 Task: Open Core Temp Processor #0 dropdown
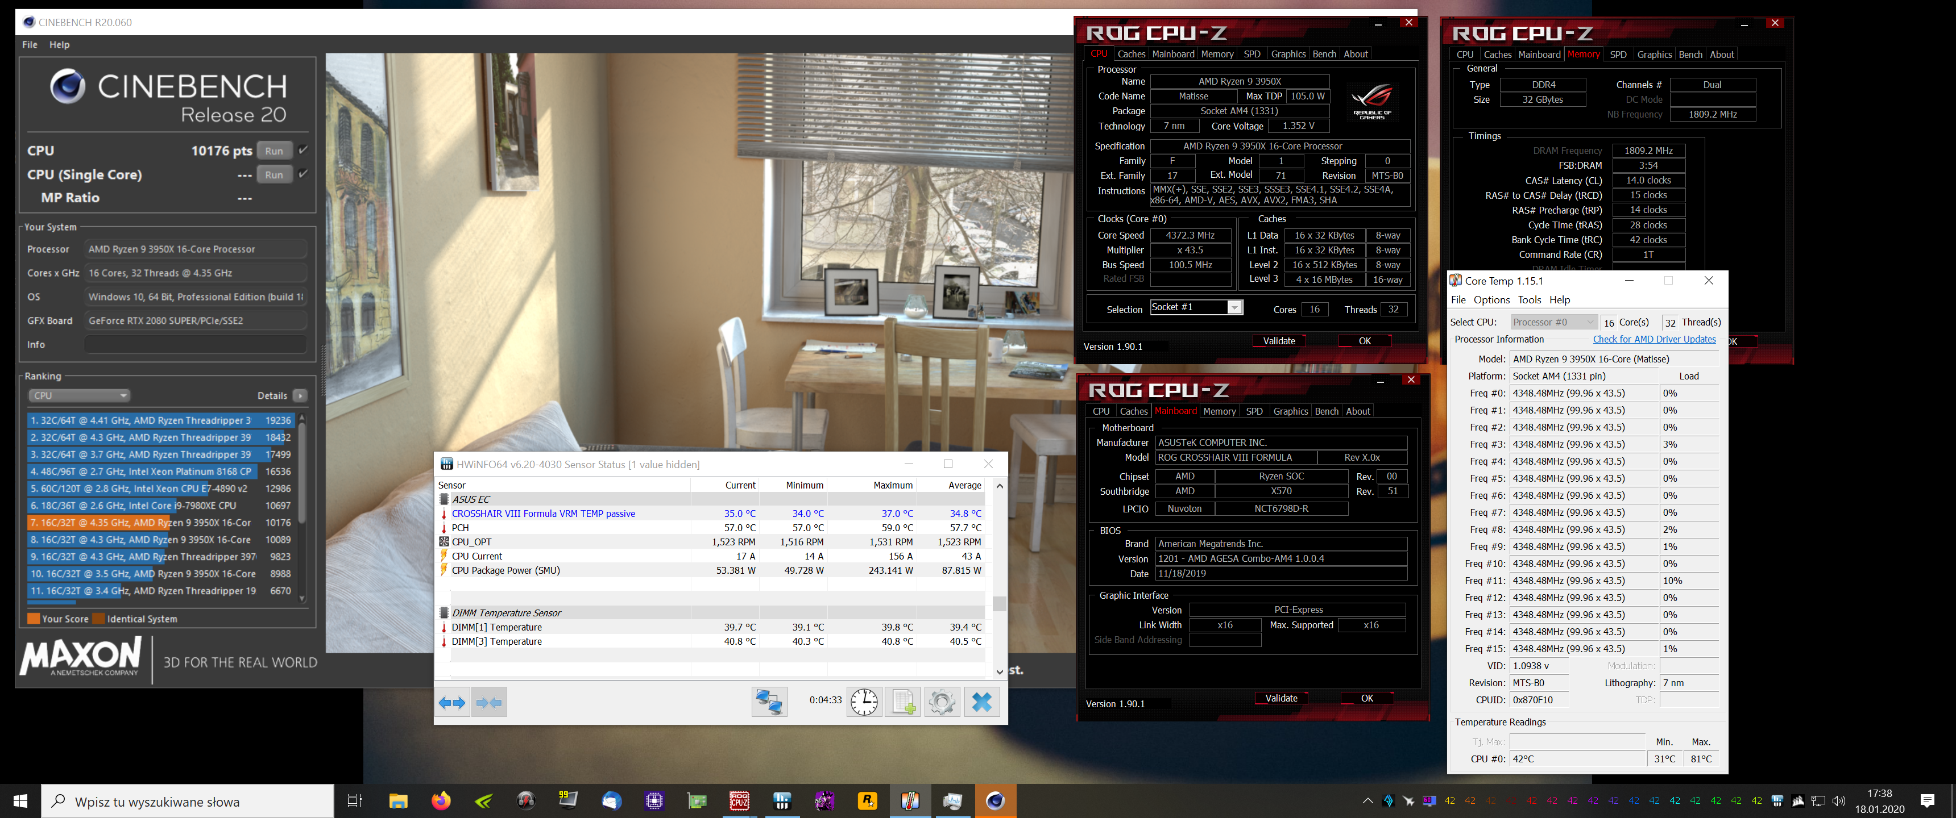point(1553,322)
